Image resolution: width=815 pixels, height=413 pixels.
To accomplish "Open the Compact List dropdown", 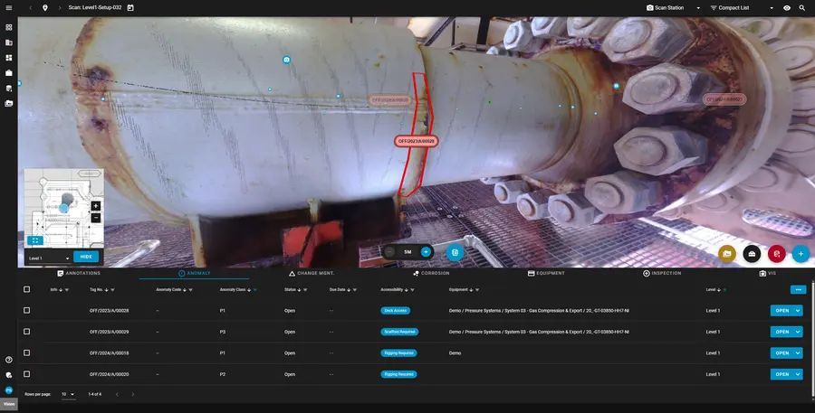I will [x=743, y=8].
